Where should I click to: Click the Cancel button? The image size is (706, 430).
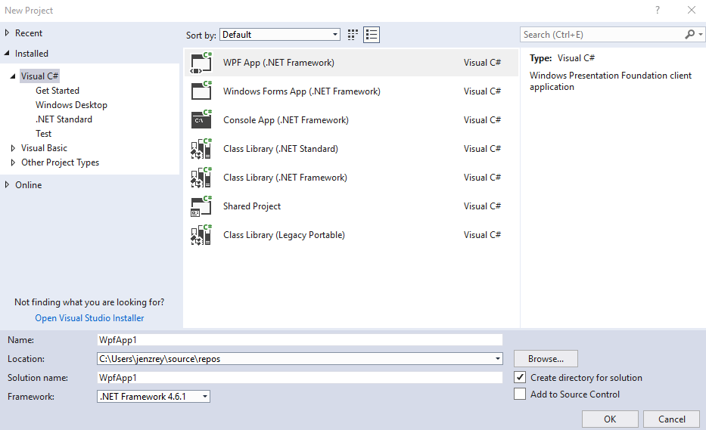[x=672, y=419]
